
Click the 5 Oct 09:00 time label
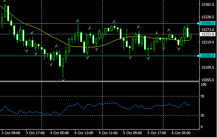(132, 133)
